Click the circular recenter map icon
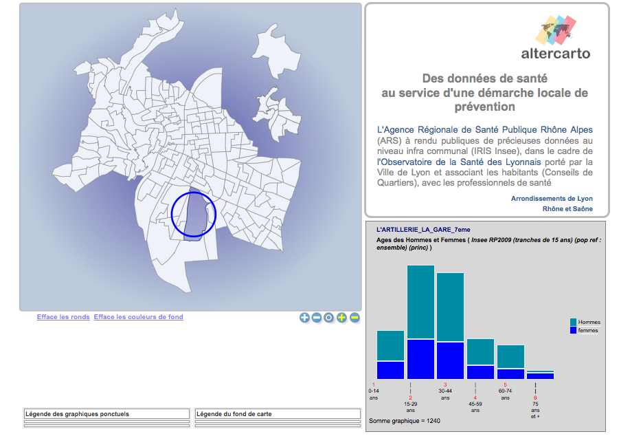The height and width of the screenshot is (445, 619). pyautogui.click(x=329, y=318)
